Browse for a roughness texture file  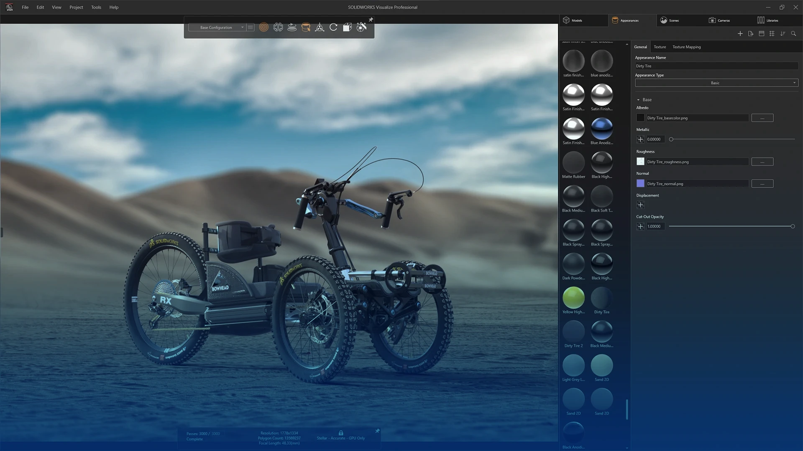[x=762, y=162]
